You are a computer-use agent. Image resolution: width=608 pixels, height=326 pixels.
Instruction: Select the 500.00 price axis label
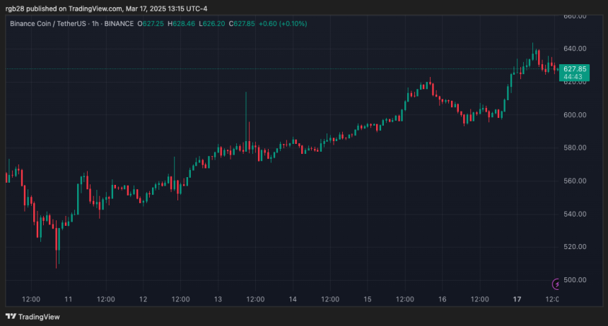click(x=575, y=281)
